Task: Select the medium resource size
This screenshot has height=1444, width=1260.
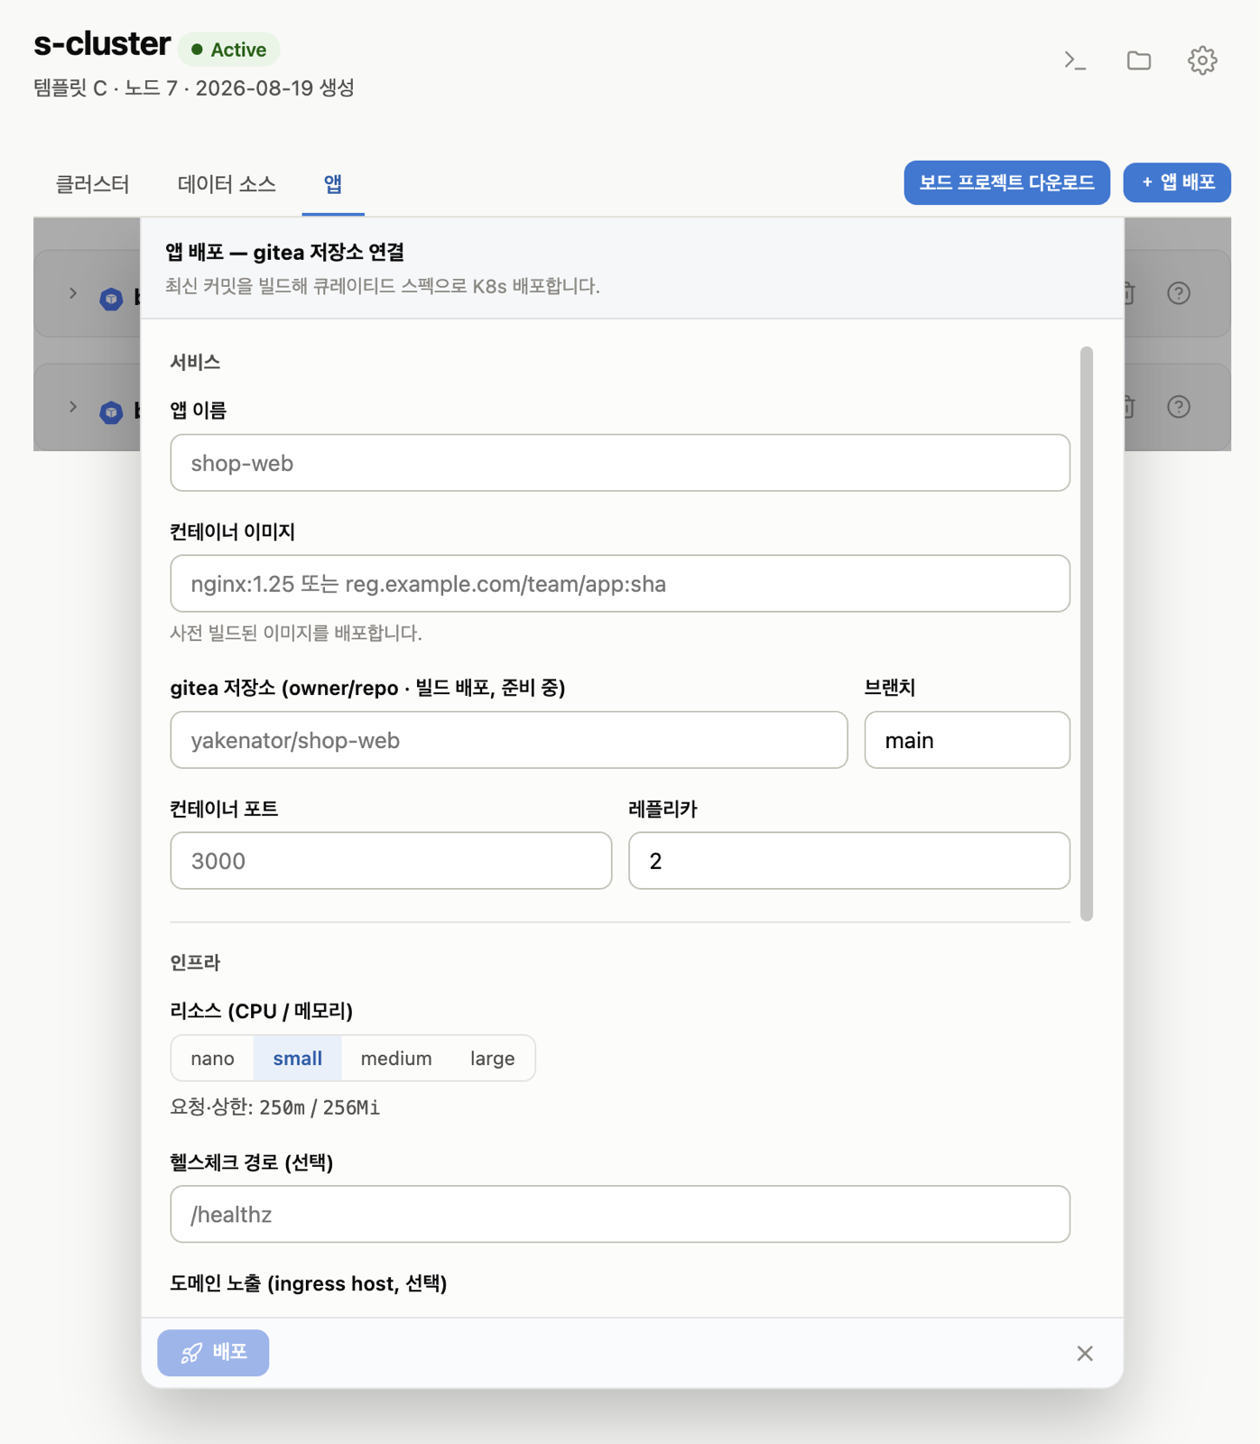Action: click(396, 1058)
